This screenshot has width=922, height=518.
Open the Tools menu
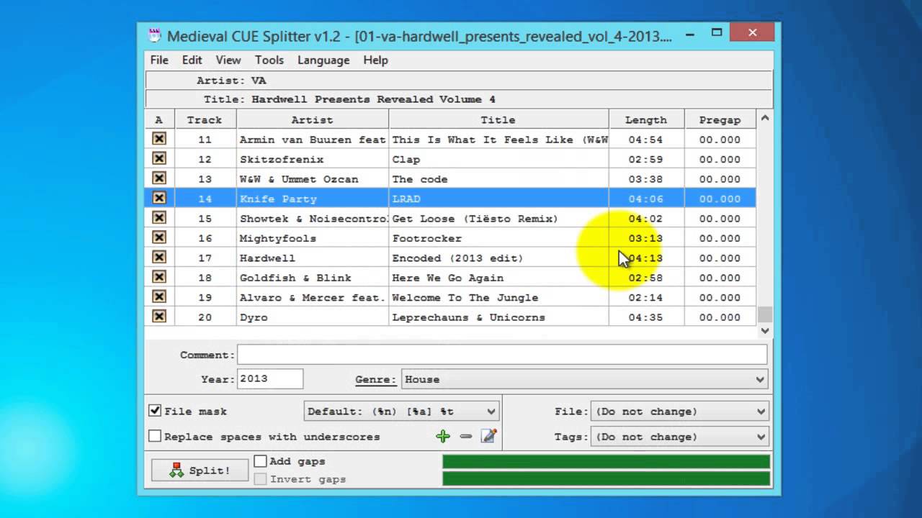pyautogui.click(x=269, y=60)
